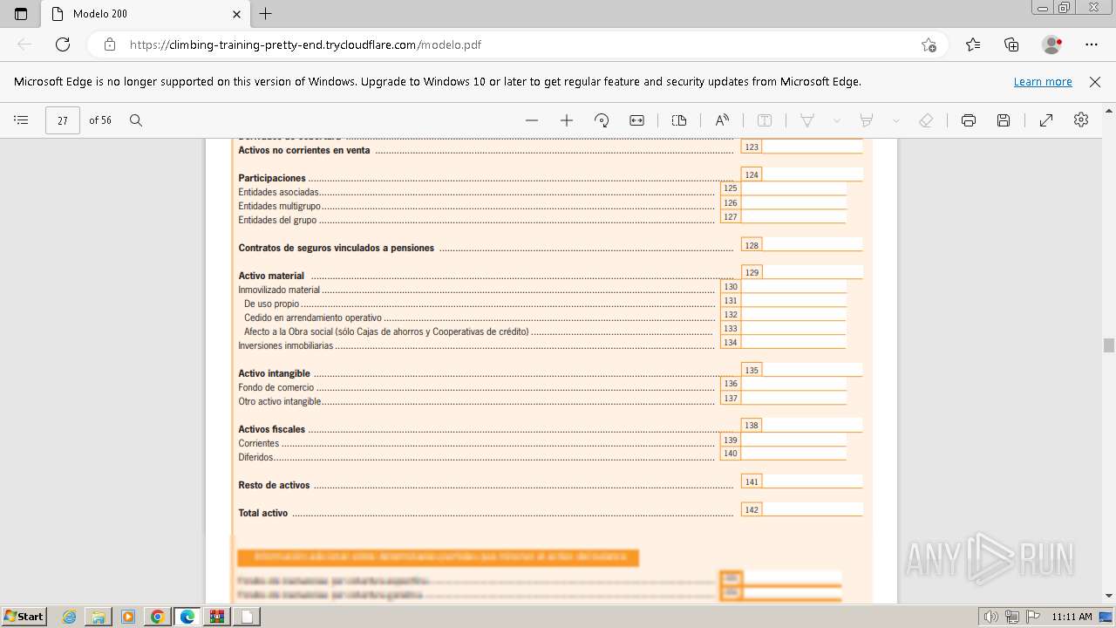This screenshot has width=1116, height=628.
Task: Click the Activos fiscales field 138
Action: tap(812, 426)
